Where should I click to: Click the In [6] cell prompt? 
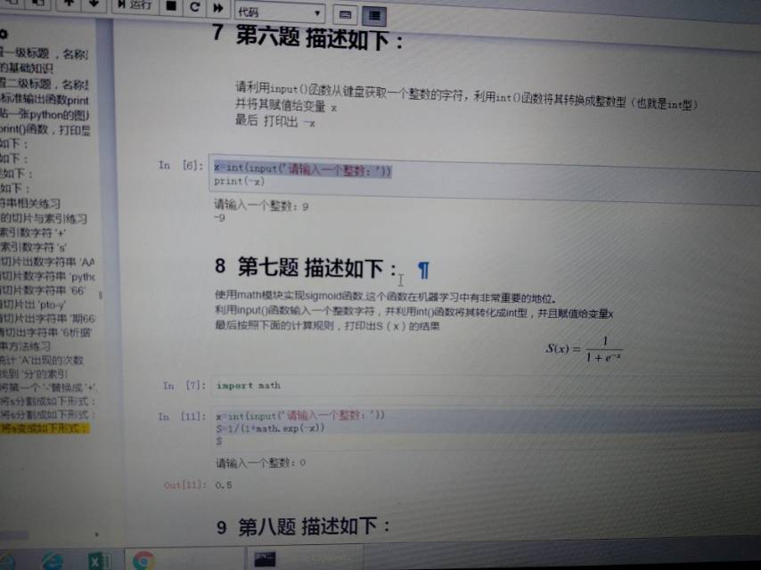click(180, 166)
